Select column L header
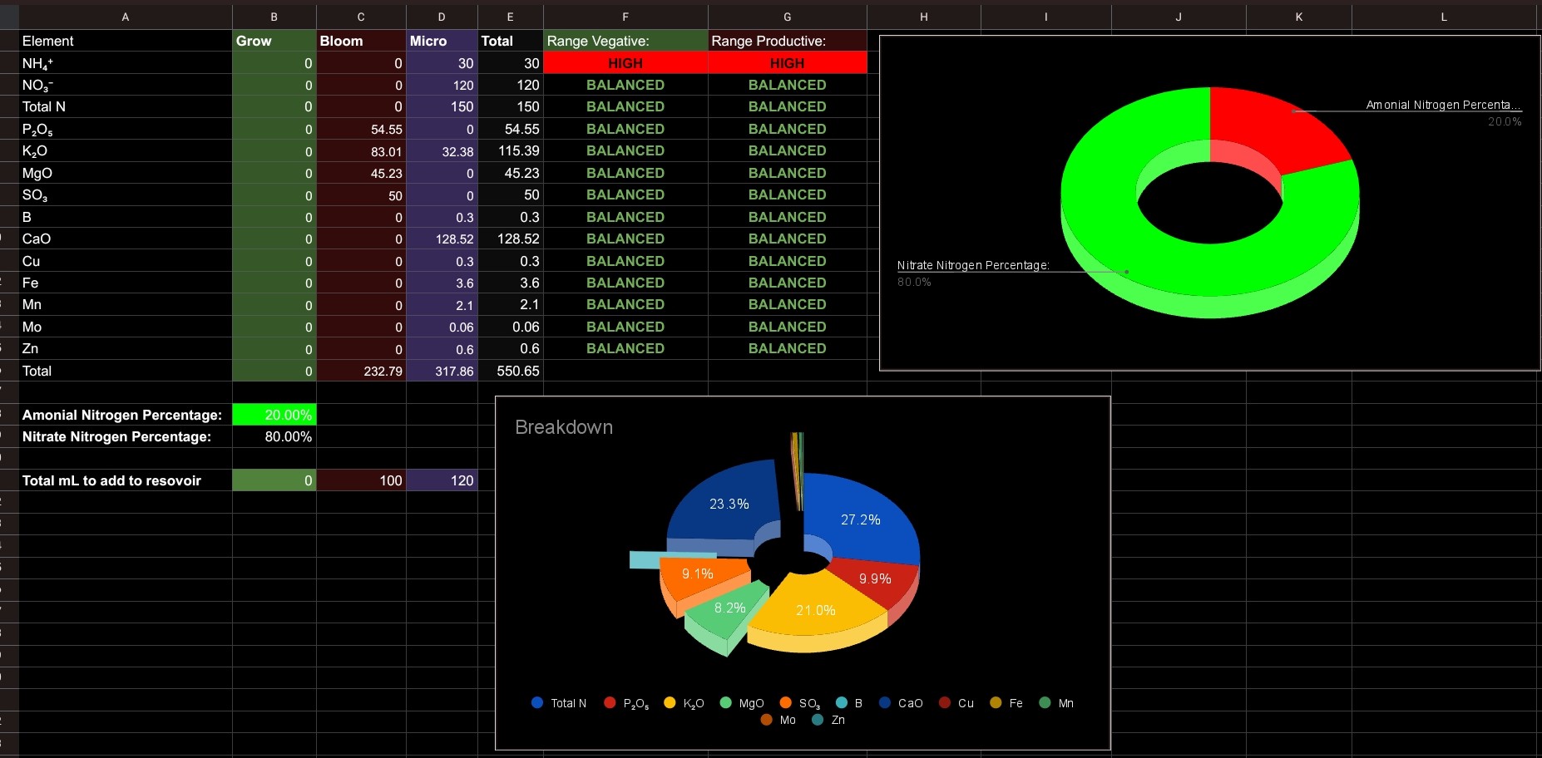Image resolution: width=1542 pixels, height=758 pixels. click(1444, 17)
